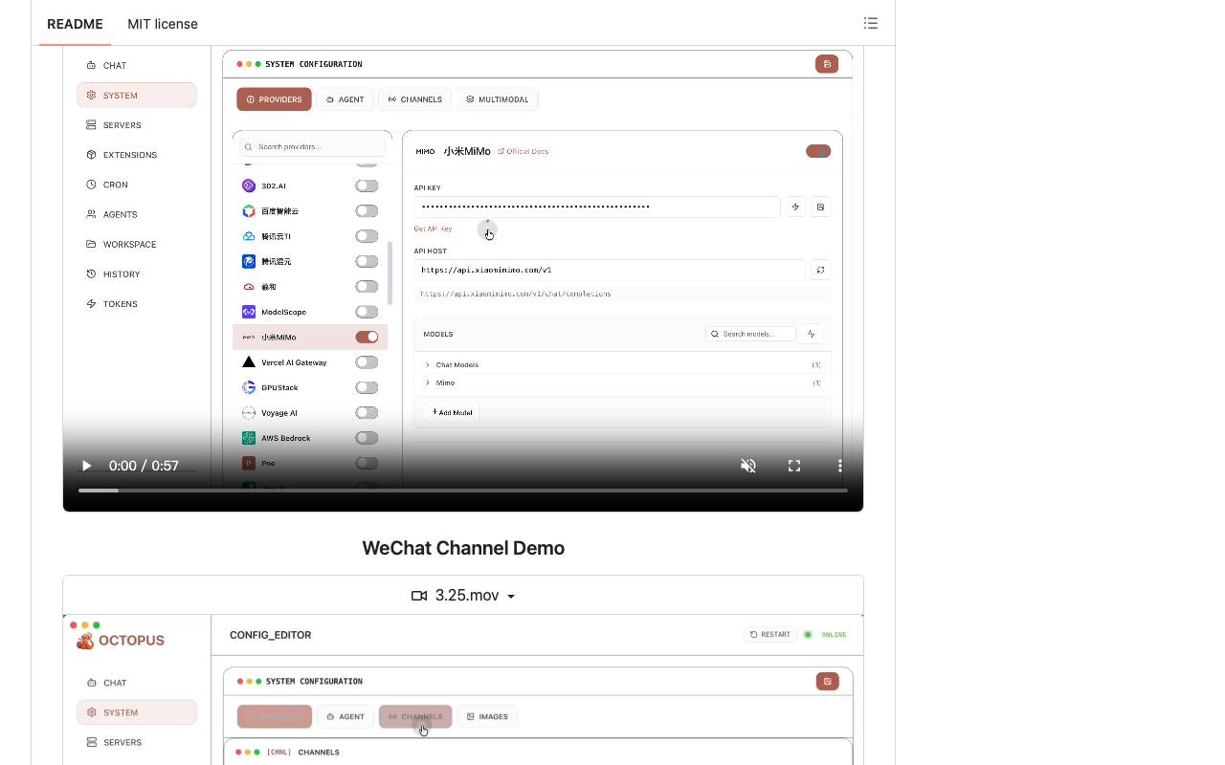Click the 302.AI provider logo
The image size is (1225, 765).
[x=249, y=186]
